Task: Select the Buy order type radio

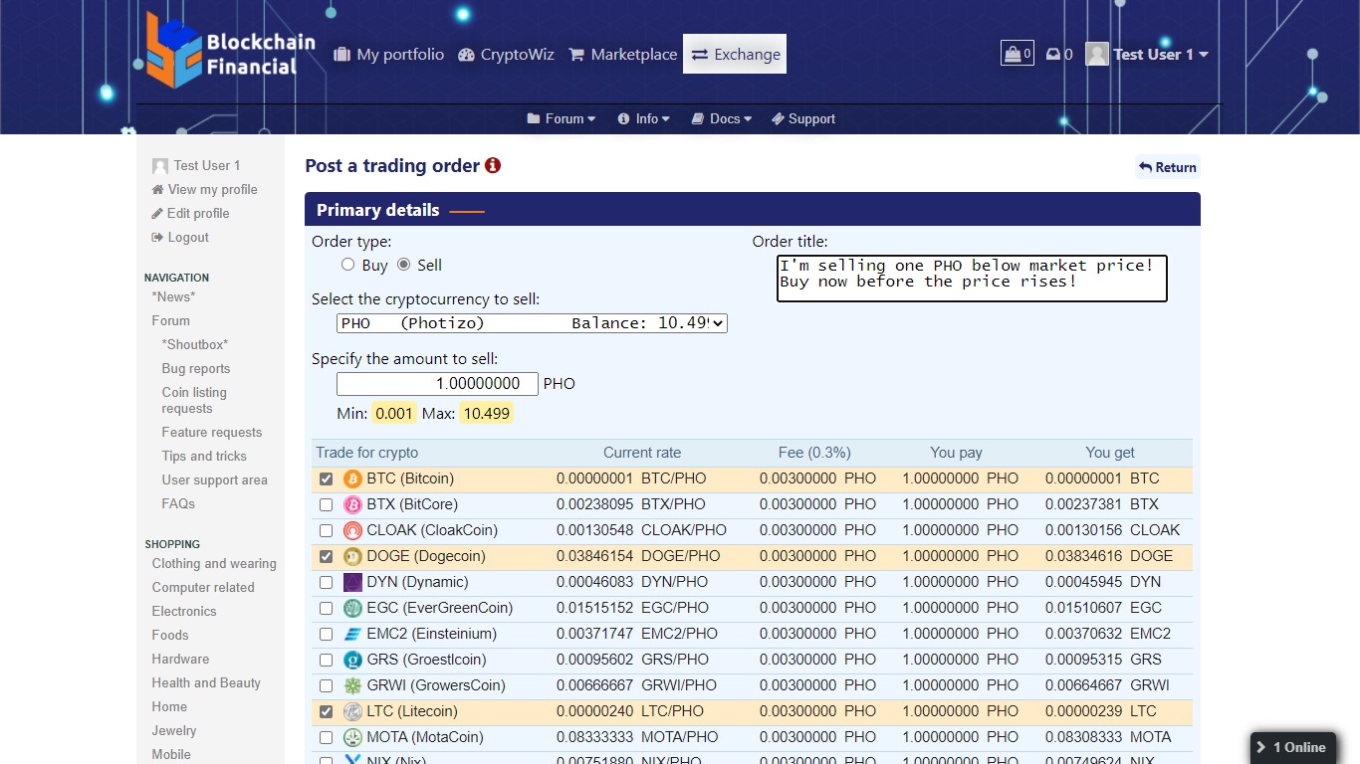Action: coord(347,265)
